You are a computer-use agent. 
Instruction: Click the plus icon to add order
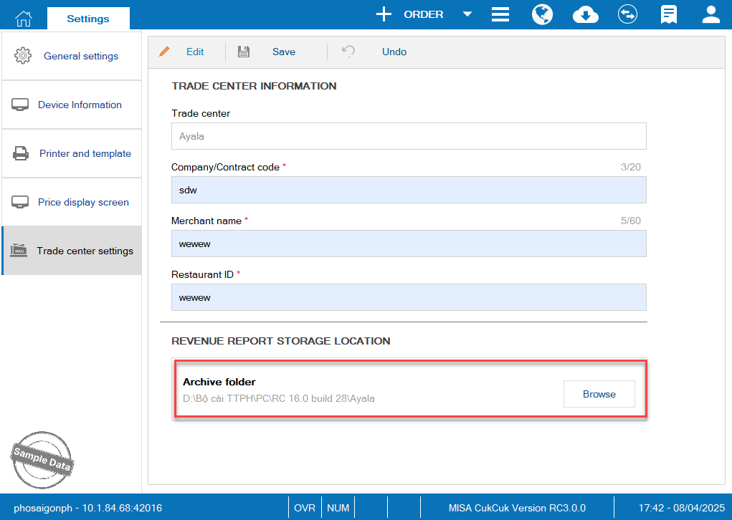click(x=384, y=14)
